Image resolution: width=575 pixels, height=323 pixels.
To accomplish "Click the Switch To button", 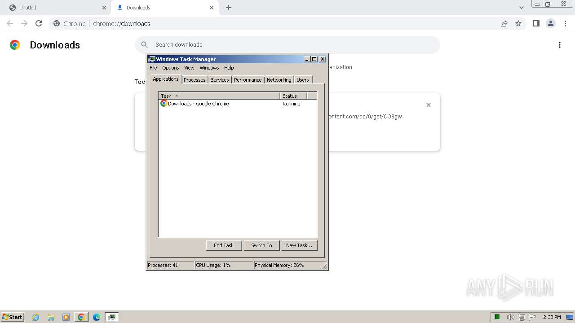I will click(x=261, y=245).
